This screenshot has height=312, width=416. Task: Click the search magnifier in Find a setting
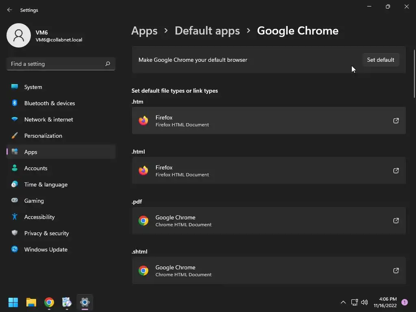tap(108, 64)
